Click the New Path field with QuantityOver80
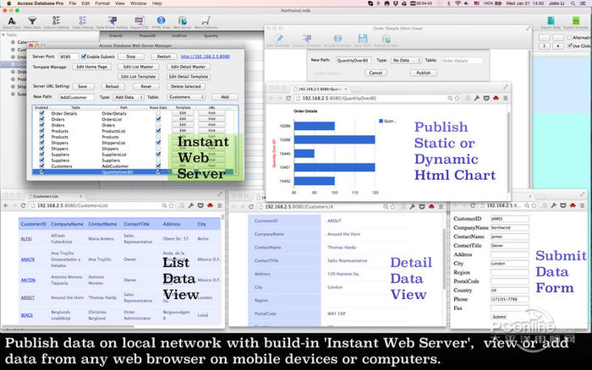592x370 pixels. [353, 60]
